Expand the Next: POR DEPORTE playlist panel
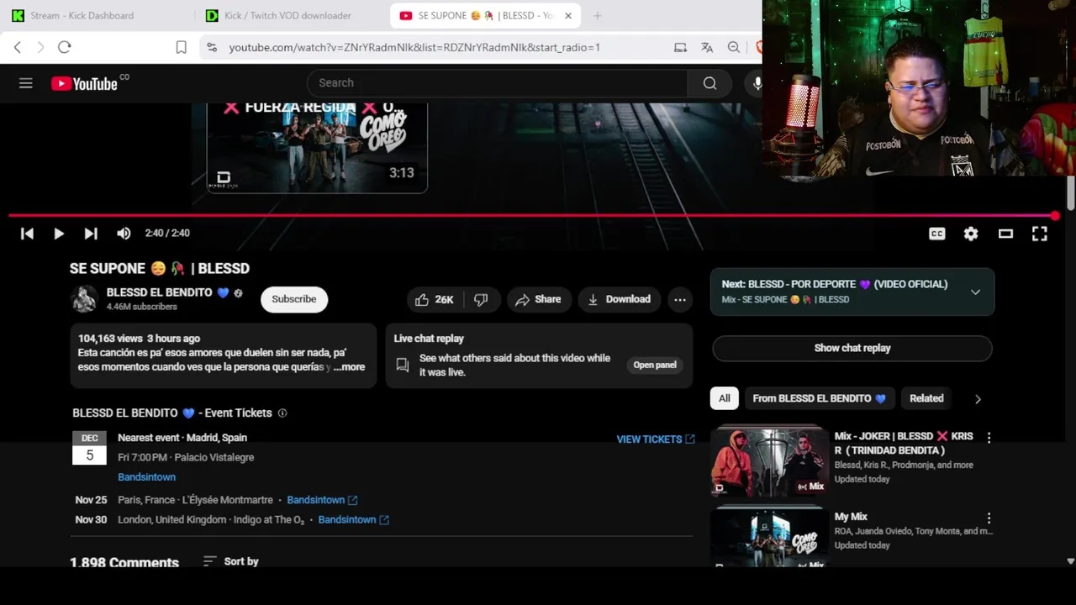The width and height of the screenshot is (1076, 605). point(975,292)
